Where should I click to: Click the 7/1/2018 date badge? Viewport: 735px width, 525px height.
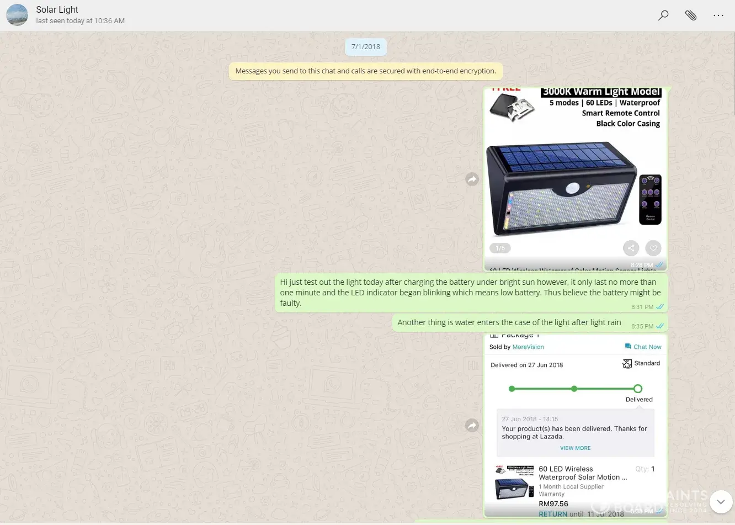coord(366,47)
